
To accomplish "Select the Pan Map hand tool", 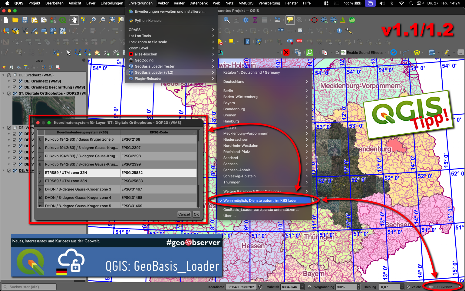I will [74, 20].
